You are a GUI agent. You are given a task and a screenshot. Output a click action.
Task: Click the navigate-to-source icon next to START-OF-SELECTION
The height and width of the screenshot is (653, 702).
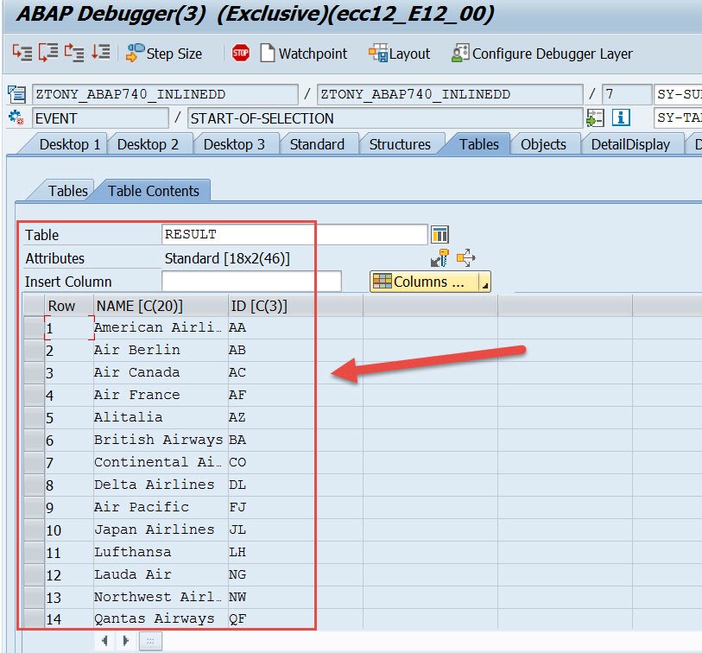coord(595,117)
